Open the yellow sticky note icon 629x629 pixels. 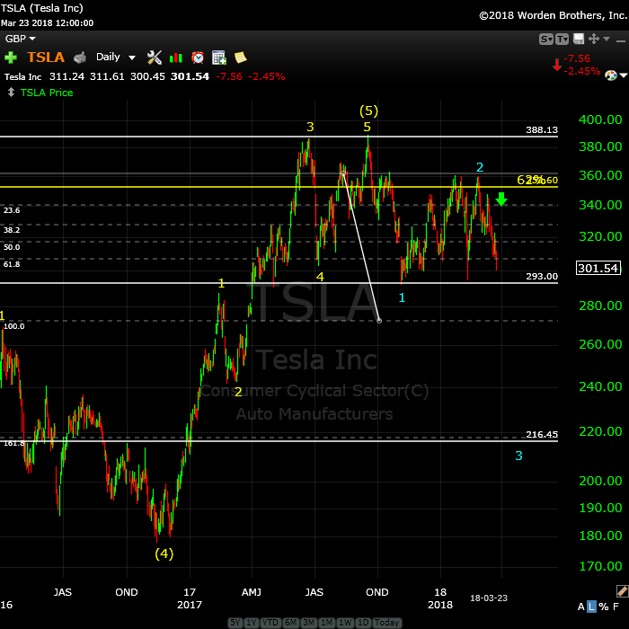tap(240, 58)
